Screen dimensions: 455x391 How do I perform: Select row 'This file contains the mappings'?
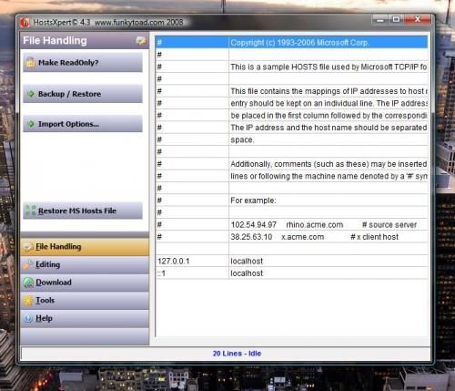291,91
